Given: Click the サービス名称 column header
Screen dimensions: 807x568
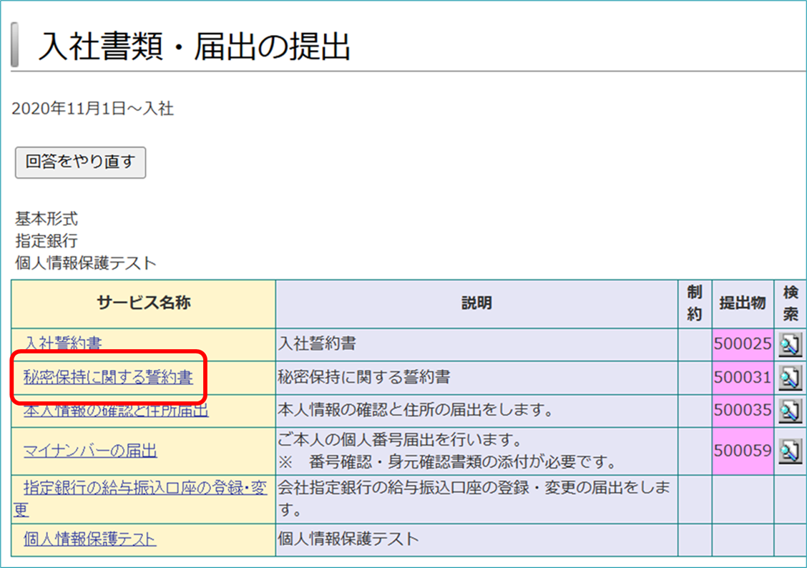Looking at the screenshot, I should coord(143,303).
